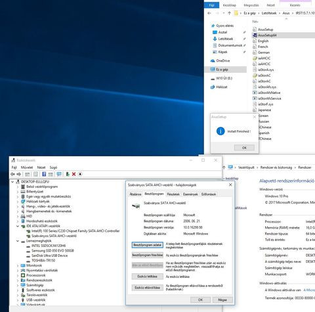Collapse the DESKTOP-ELLLQFU root node
Screen dimensions: 315x312
(12, 181)
